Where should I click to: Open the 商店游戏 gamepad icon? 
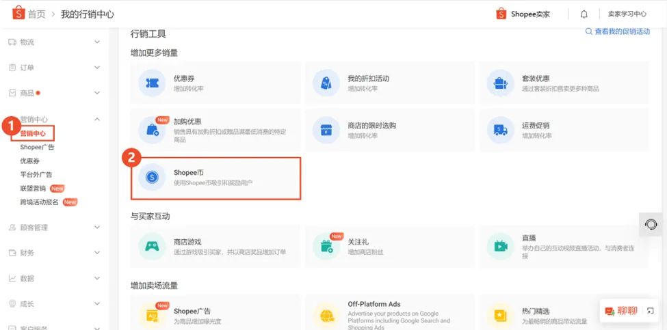tap(152, 247)
